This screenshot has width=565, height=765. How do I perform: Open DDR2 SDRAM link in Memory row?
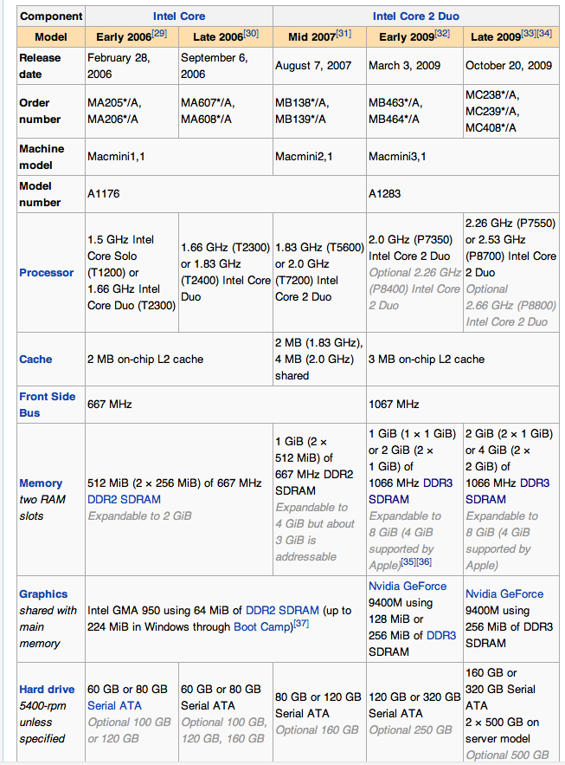click(124, 500)
